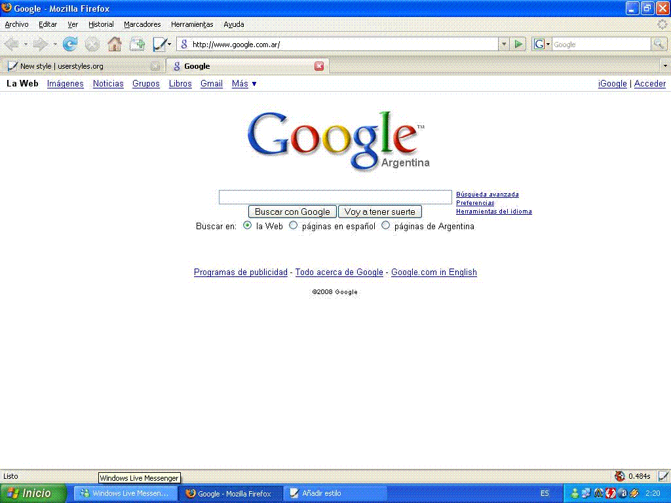Click the Stop loading button
Viewport: 671px width, 503px height.
pyautogui.click(x=92, y=44)
